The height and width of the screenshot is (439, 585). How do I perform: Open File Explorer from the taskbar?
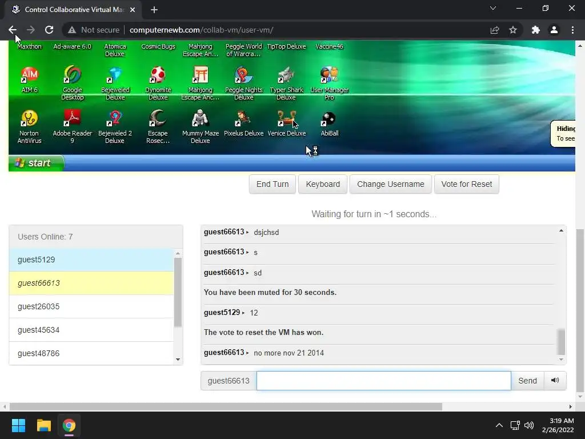pyautogui.click(x=43, y=425)
